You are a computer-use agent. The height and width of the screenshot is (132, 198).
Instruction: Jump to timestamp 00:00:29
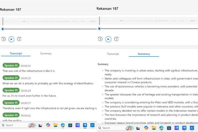click(x=26, y=91)
